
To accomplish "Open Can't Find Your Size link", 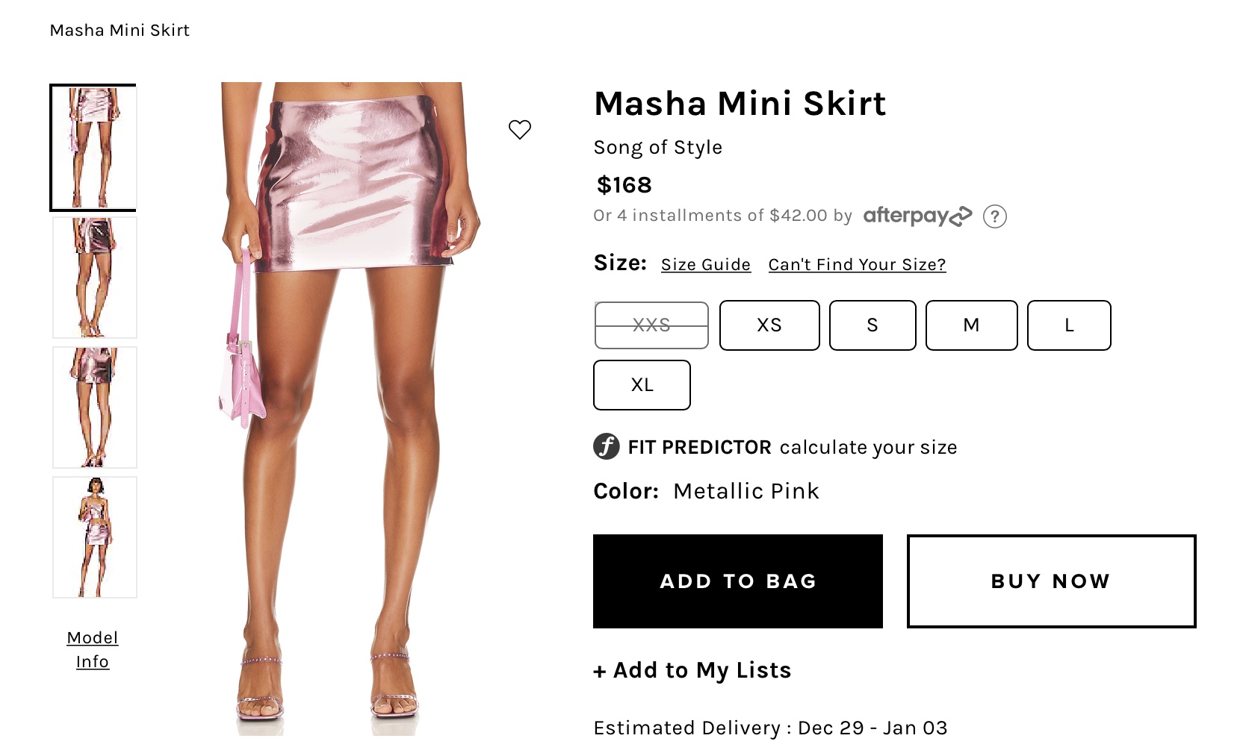I will [x=857, y=265].
